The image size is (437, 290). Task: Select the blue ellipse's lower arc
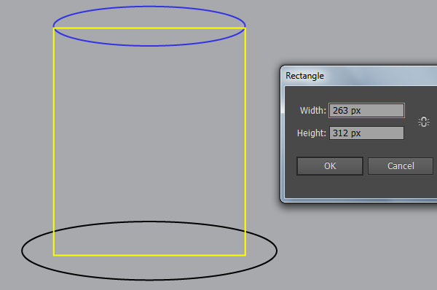pyautogui.click(x=149, y=45)
